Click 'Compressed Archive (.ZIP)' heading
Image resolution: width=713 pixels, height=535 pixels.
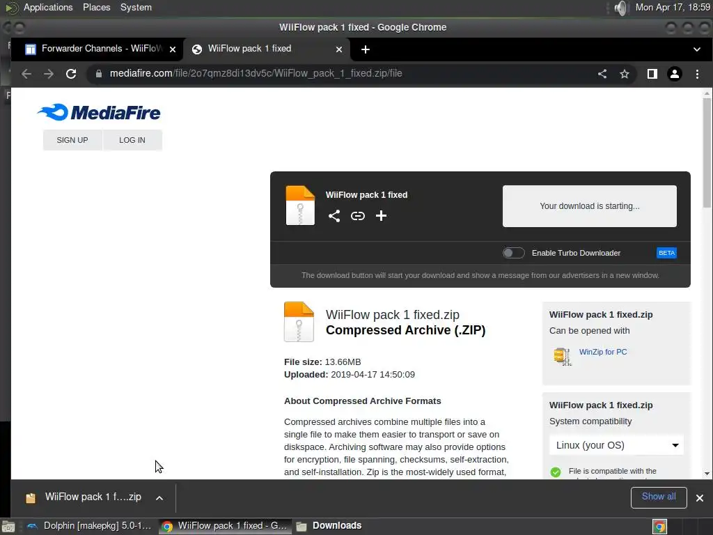pyautogui.click(x=406, y=330)
